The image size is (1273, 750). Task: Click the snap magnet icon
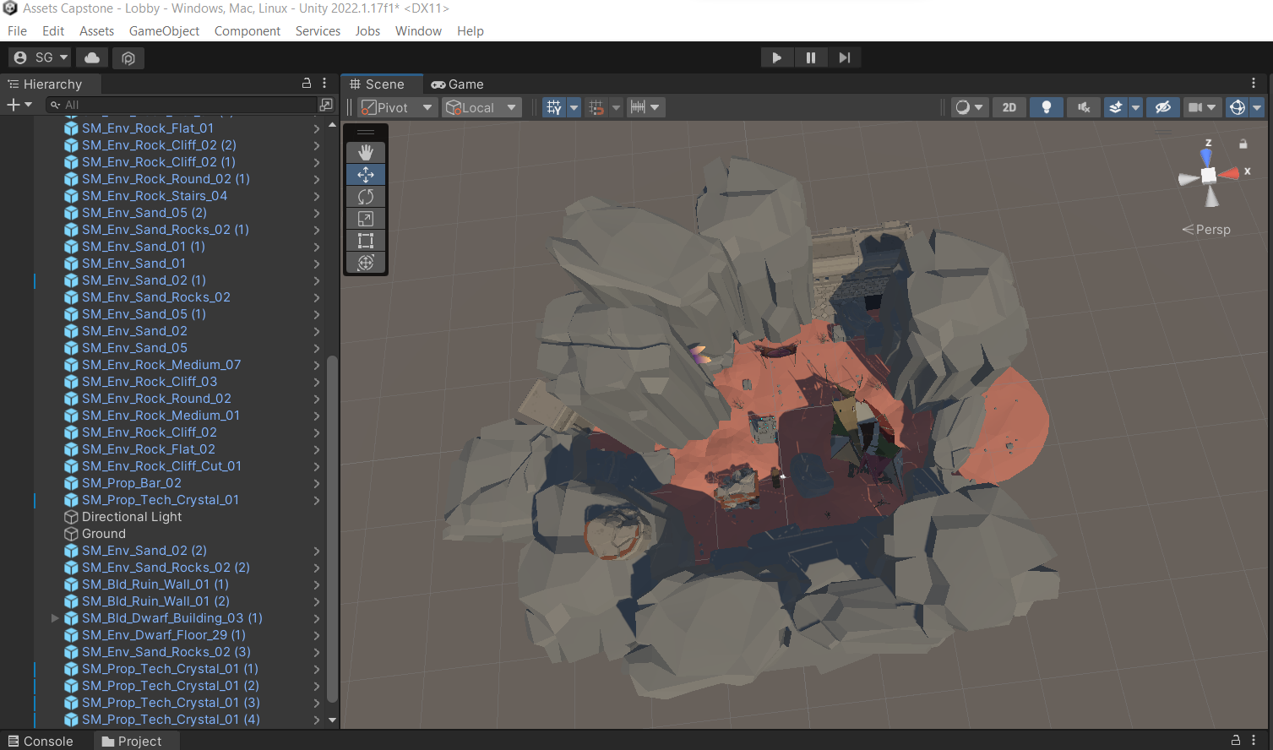[x=596, y=107]
